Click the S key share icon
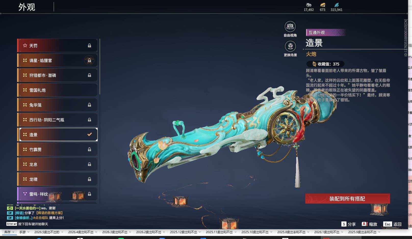This screenshot has height=239, width=412. click(344, 224)
